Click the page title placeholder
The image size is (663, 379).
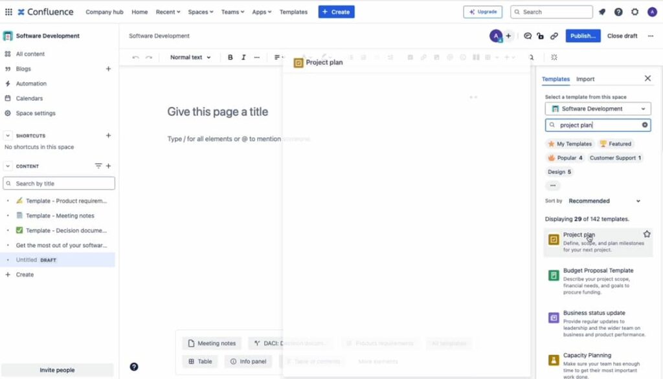(x=218, y=112)
